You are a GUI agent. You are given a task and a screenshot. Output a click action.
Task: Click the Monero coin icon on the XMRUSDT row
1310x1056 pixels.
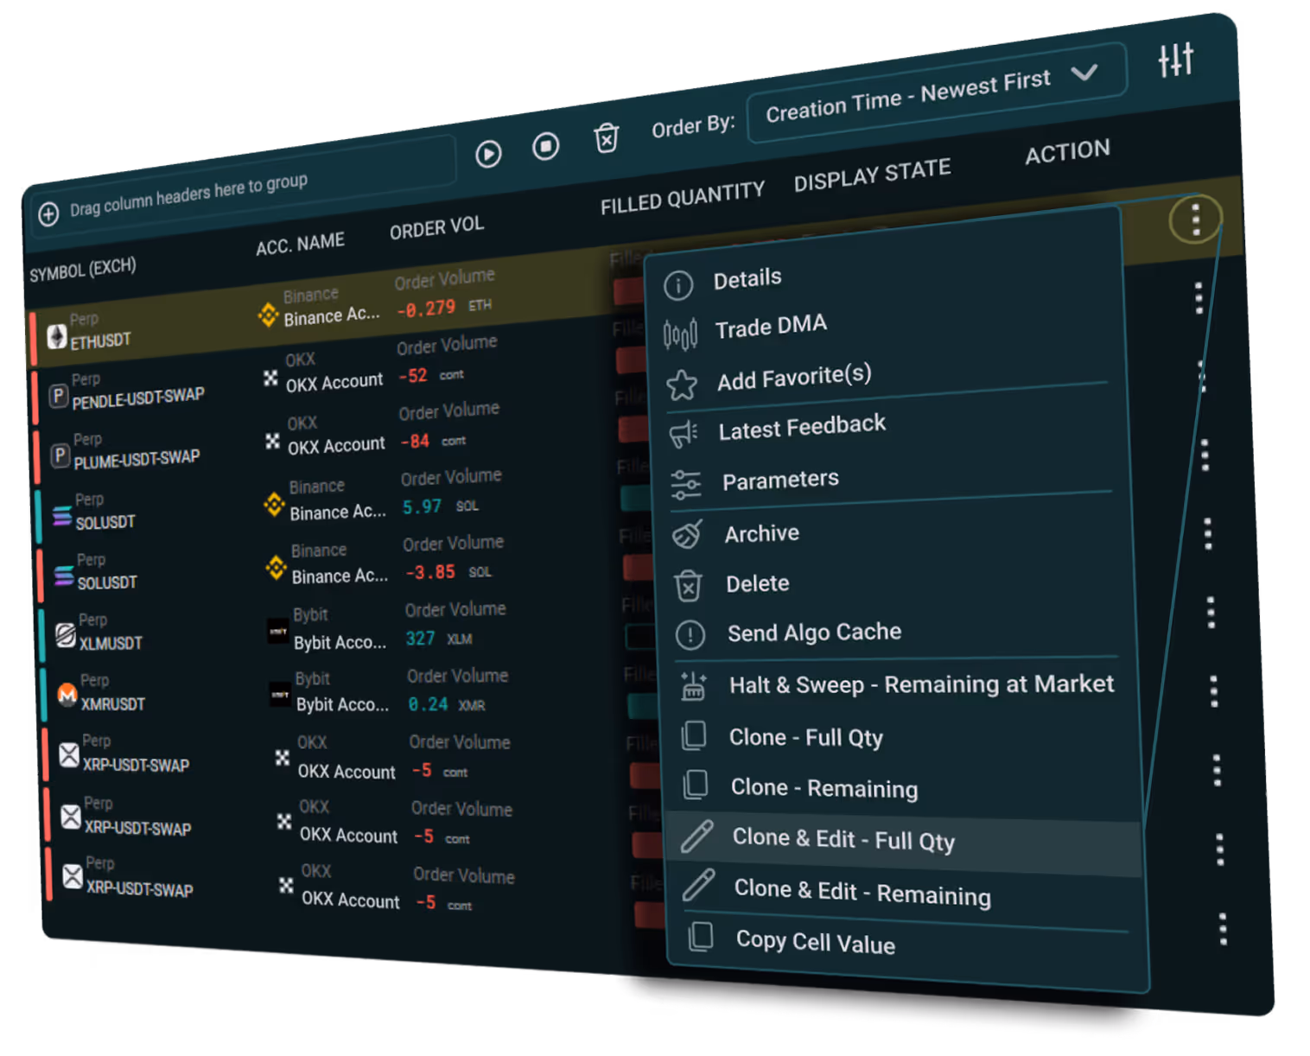tap(66, 694)
